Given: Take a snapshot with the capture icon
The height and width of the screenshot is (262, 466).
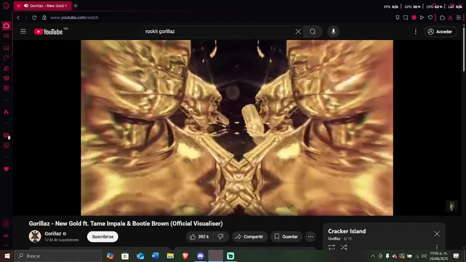Looking at the screenshot, I should [x=406, y=17].
